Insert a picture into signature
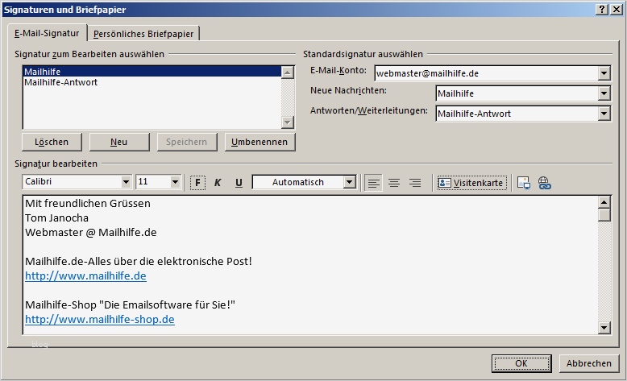This screenshot has width=627, height=381. 524,183
